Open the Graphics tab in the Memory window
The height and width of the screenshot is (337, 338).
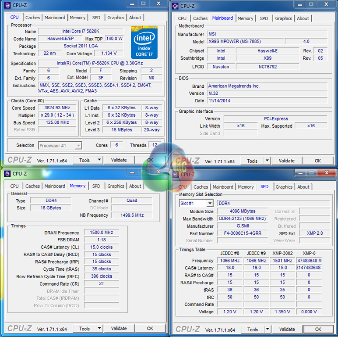(x=116, y=186)
